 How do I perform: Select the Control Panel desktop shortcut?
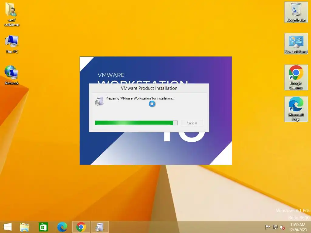[x=296, y=44]
